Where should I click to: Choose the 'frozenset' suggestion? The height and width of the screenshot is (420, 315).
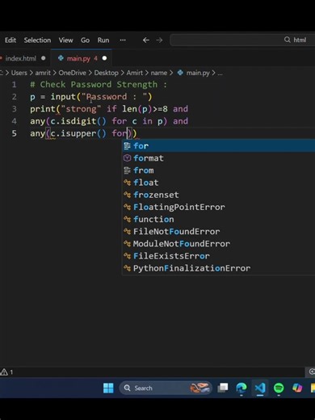tap(219, 195)
